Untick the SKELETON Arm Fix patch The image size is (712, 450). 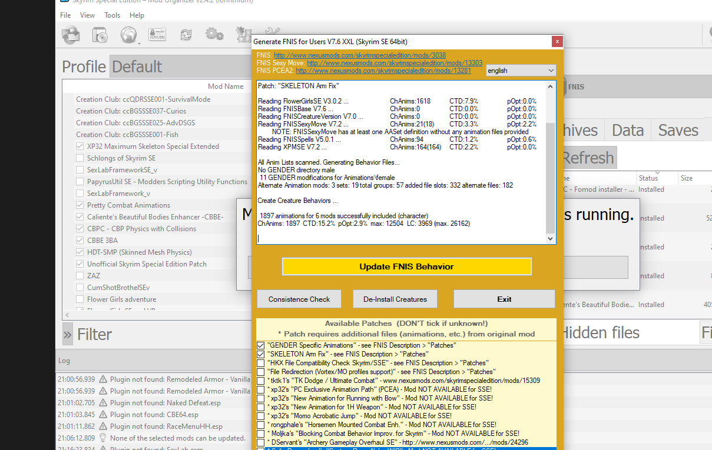(261, 355)
